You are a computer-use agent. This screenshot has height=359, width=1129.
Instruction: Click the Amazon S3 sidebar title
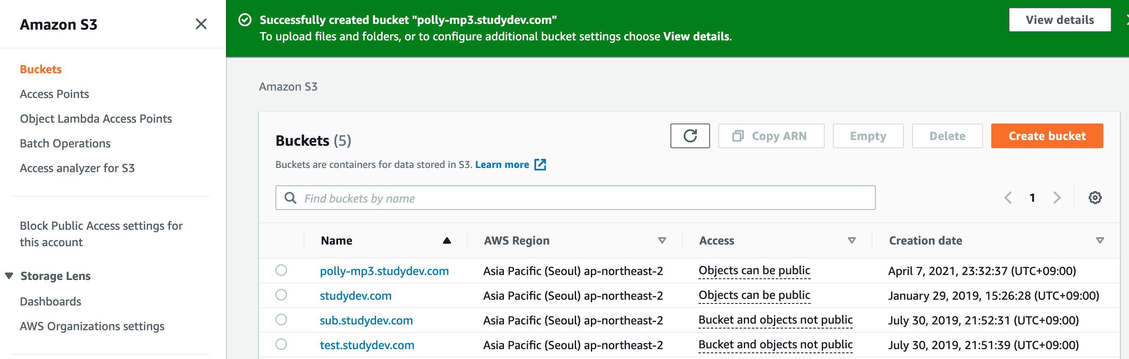point(58,25)
